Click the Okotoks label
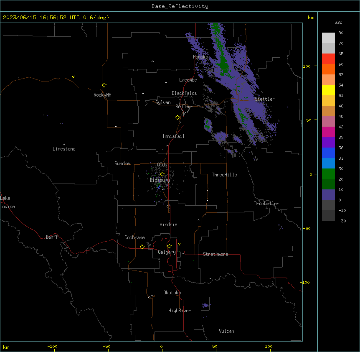 coord(172,293)
